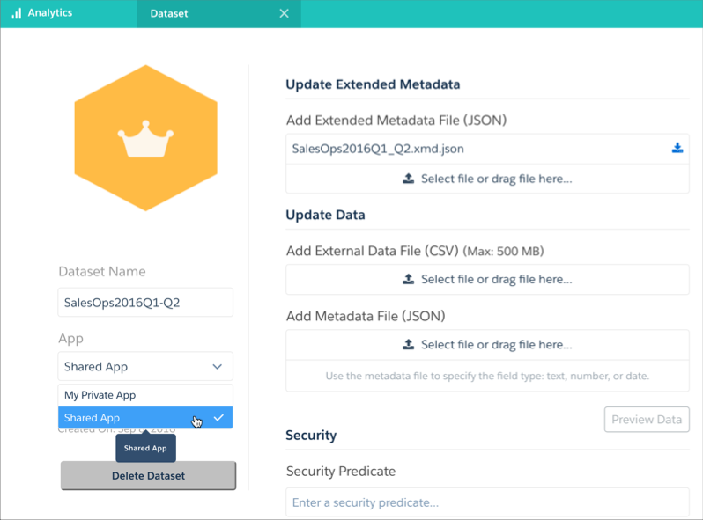Click the Security section heading
Screen dimensions: 703x520
(x=311, y=435)
